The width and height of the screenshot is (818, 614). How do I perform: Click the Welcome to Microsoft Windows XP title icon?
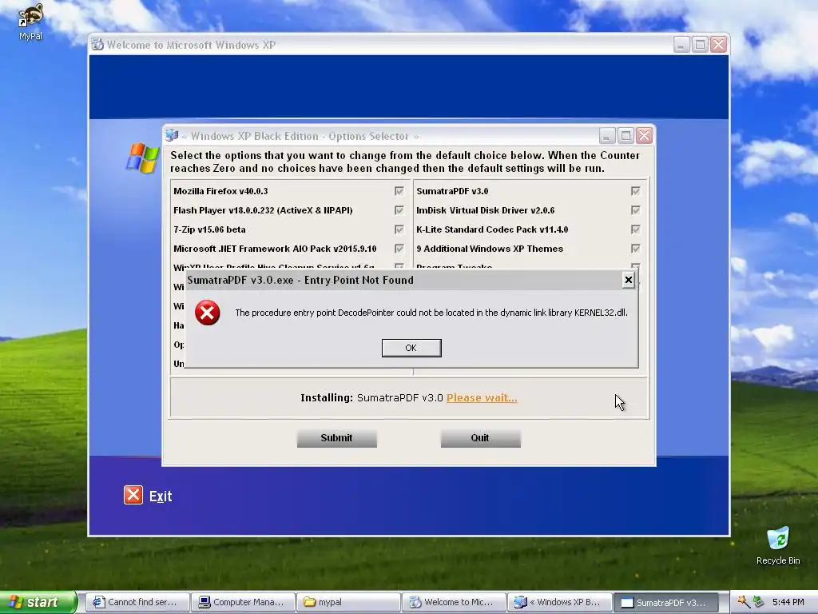pos(97,45)
